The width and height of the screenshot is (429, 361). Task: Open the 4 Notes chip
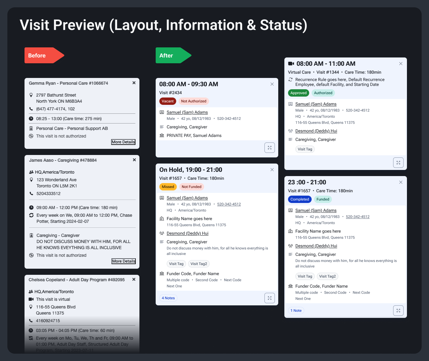tap(168, 298)
